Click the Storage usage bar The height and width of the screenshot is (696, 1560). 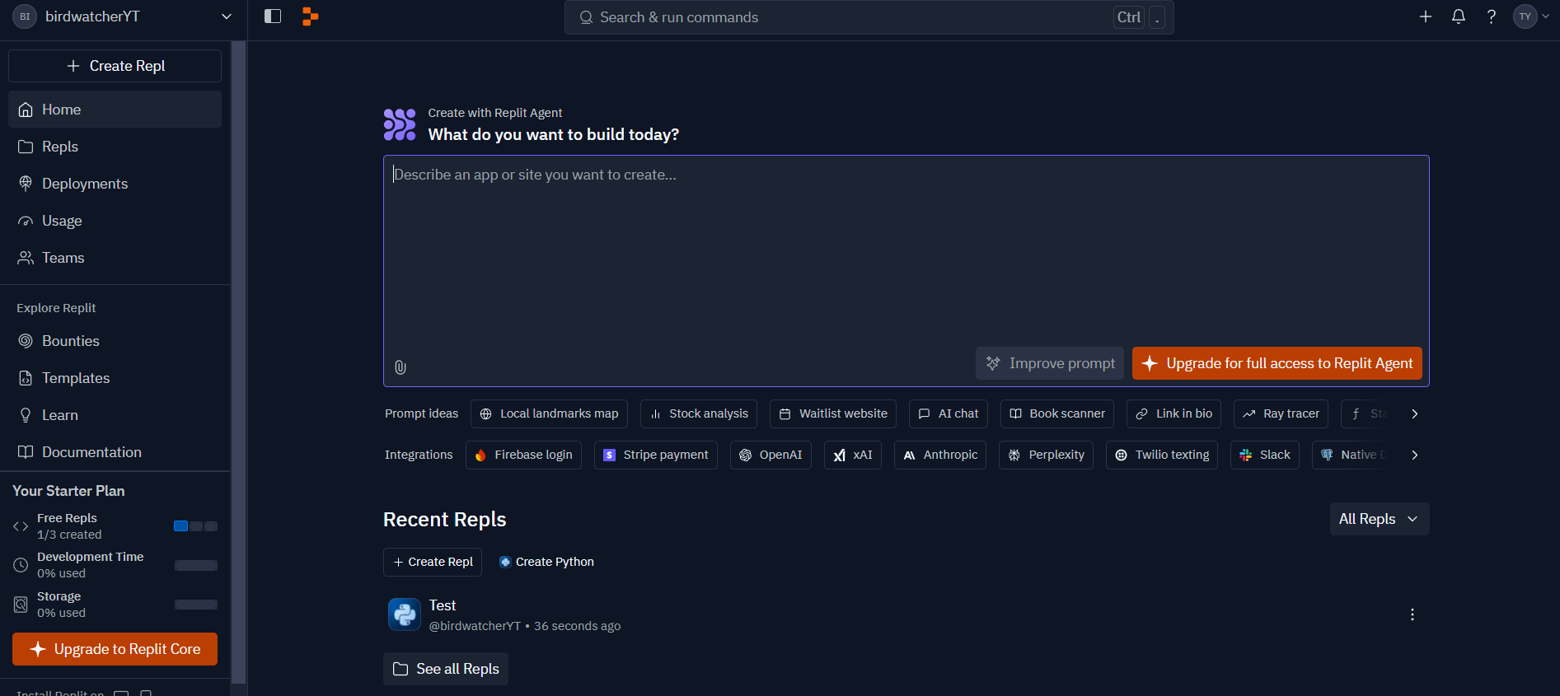(196, 605)
